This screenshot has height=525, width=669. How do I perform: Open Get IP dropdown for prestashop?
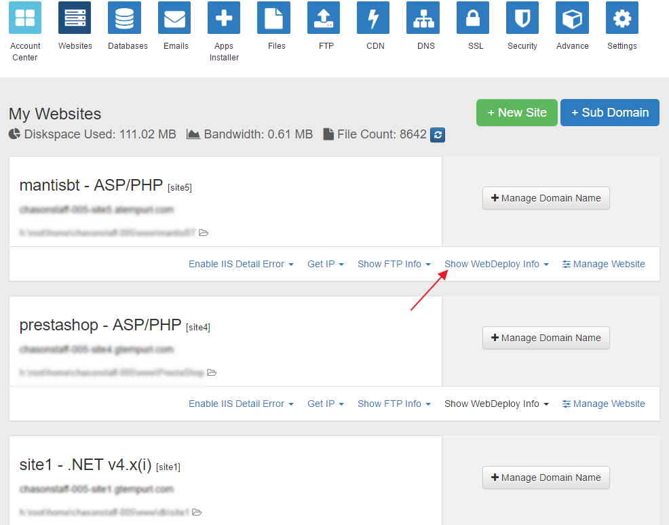coord(325,404)
